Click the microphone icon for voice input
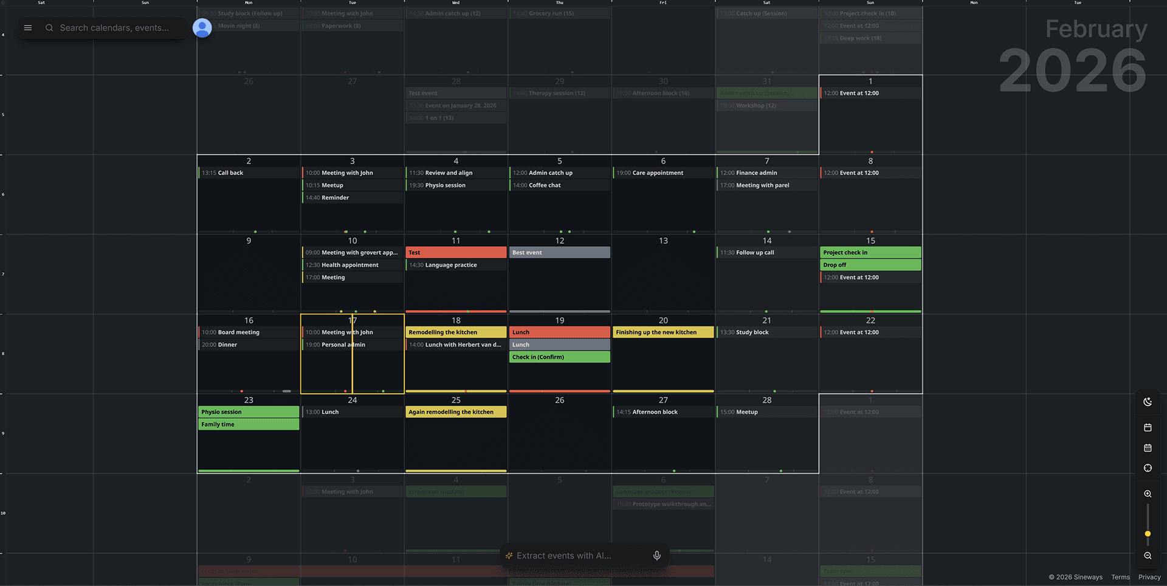Image resolution: width=1167 pixels, height=586 pixels. (x=656, y=555)
